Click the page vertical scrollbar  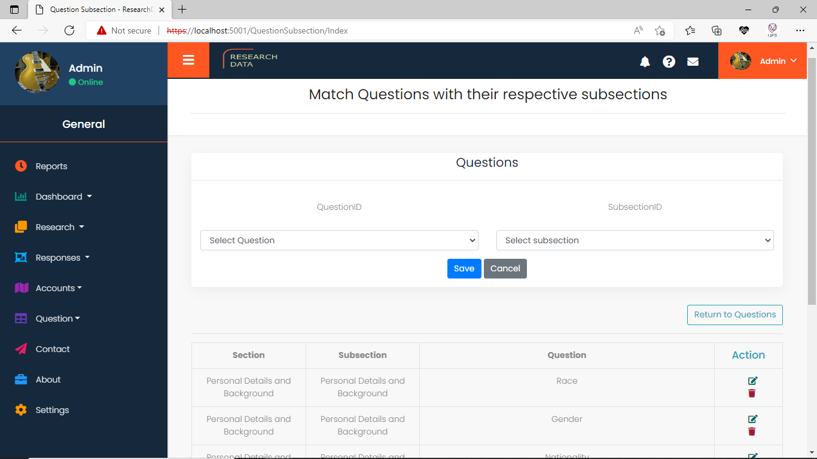[812, 179]
